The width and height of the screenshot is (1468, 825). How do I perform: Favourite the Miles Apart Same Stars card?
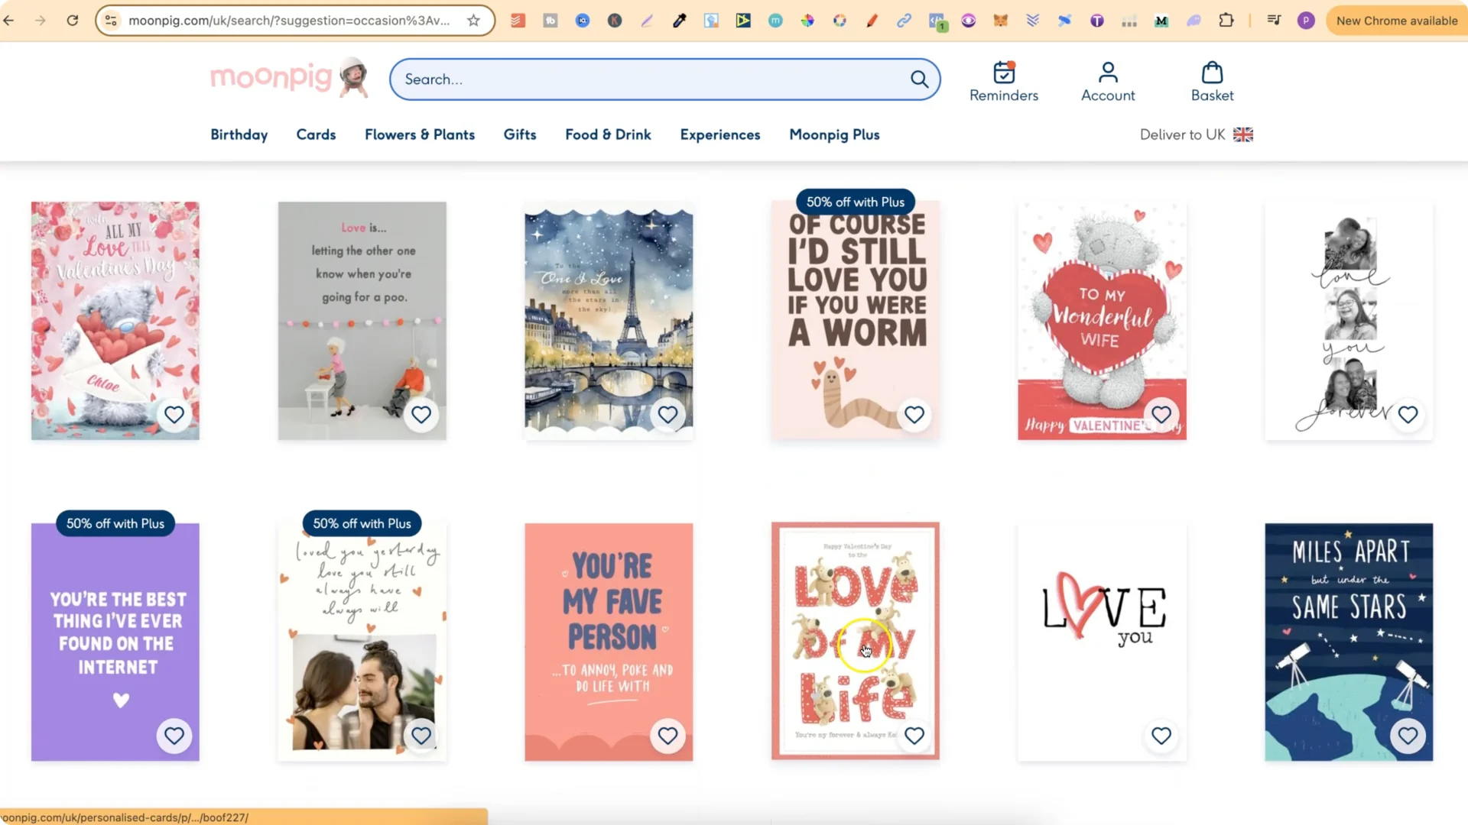click(1408, 736)
